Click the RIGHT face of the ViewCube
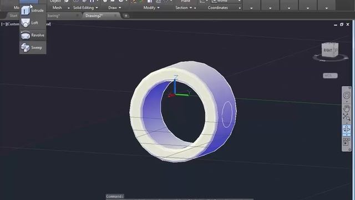Screen dimensions: 355x200 328,51
